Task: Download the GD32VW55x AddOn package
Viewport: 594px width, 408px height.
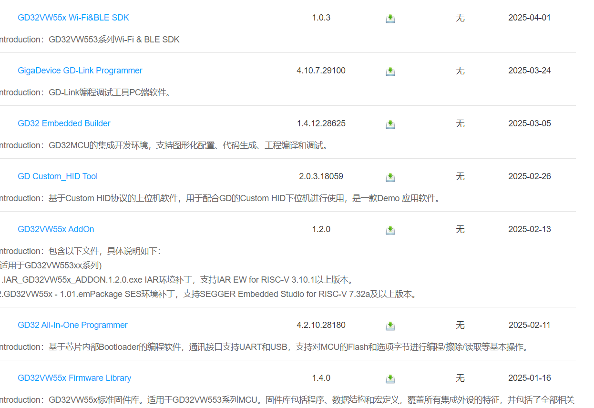Action: (x=390, y=230)
